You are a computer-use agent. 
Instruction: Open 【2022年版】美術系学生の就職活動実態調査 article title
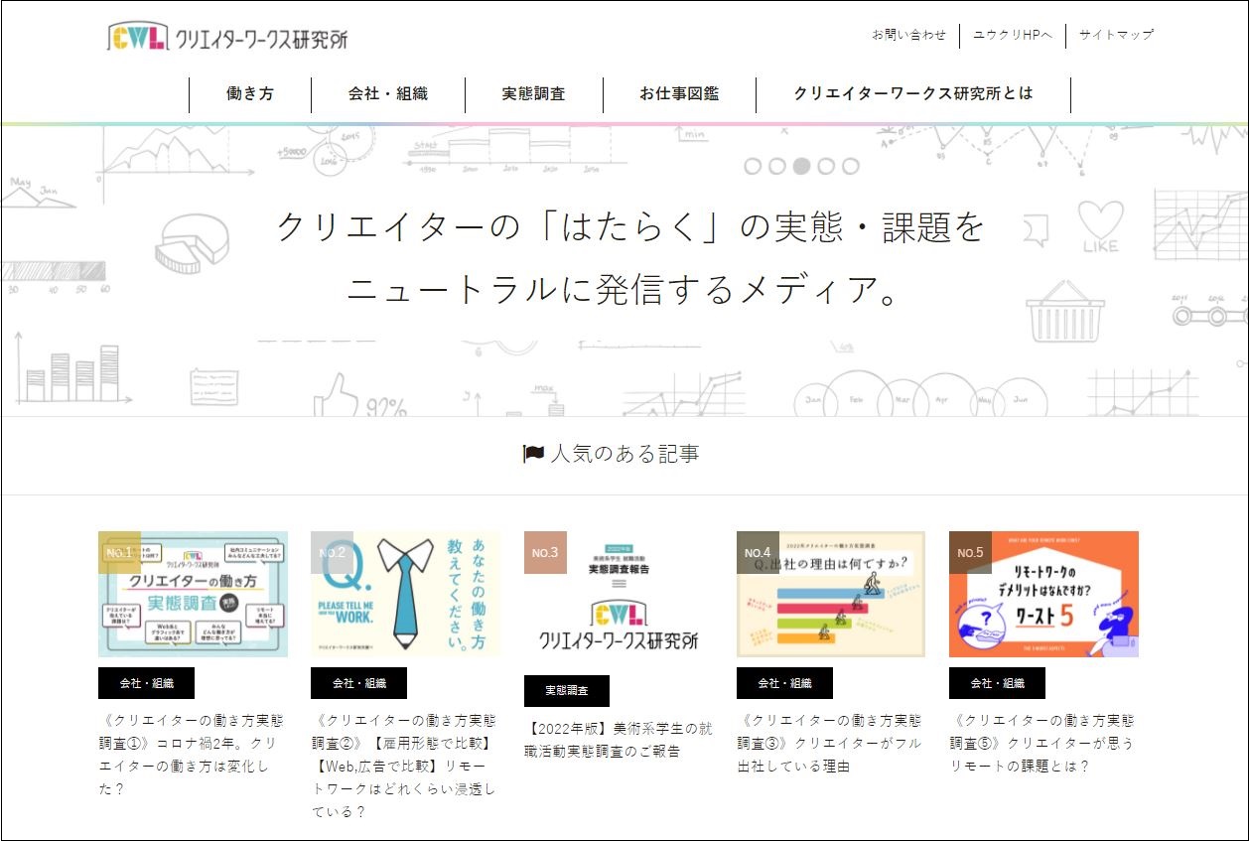618,740
